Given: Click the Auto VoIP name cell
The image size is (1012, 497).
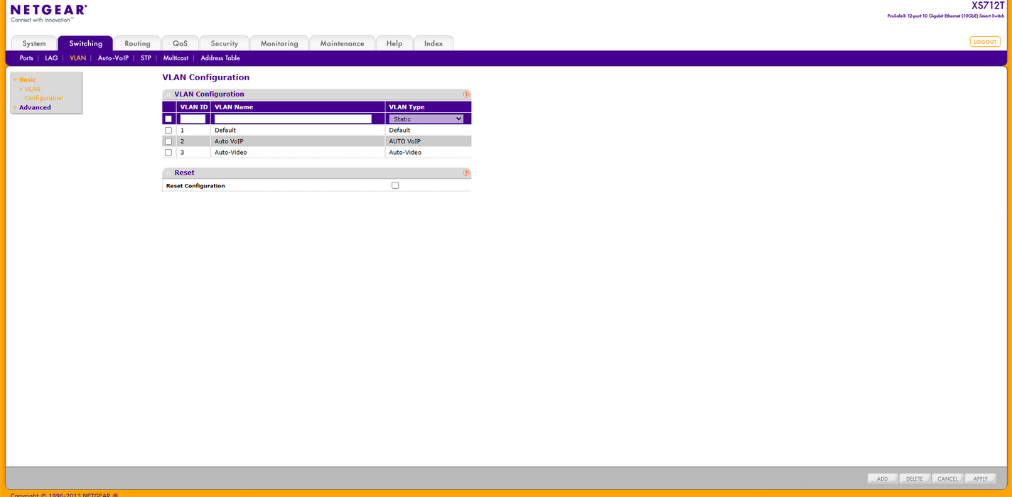Looking at the screenshot, I should click(x=298, y=141).
